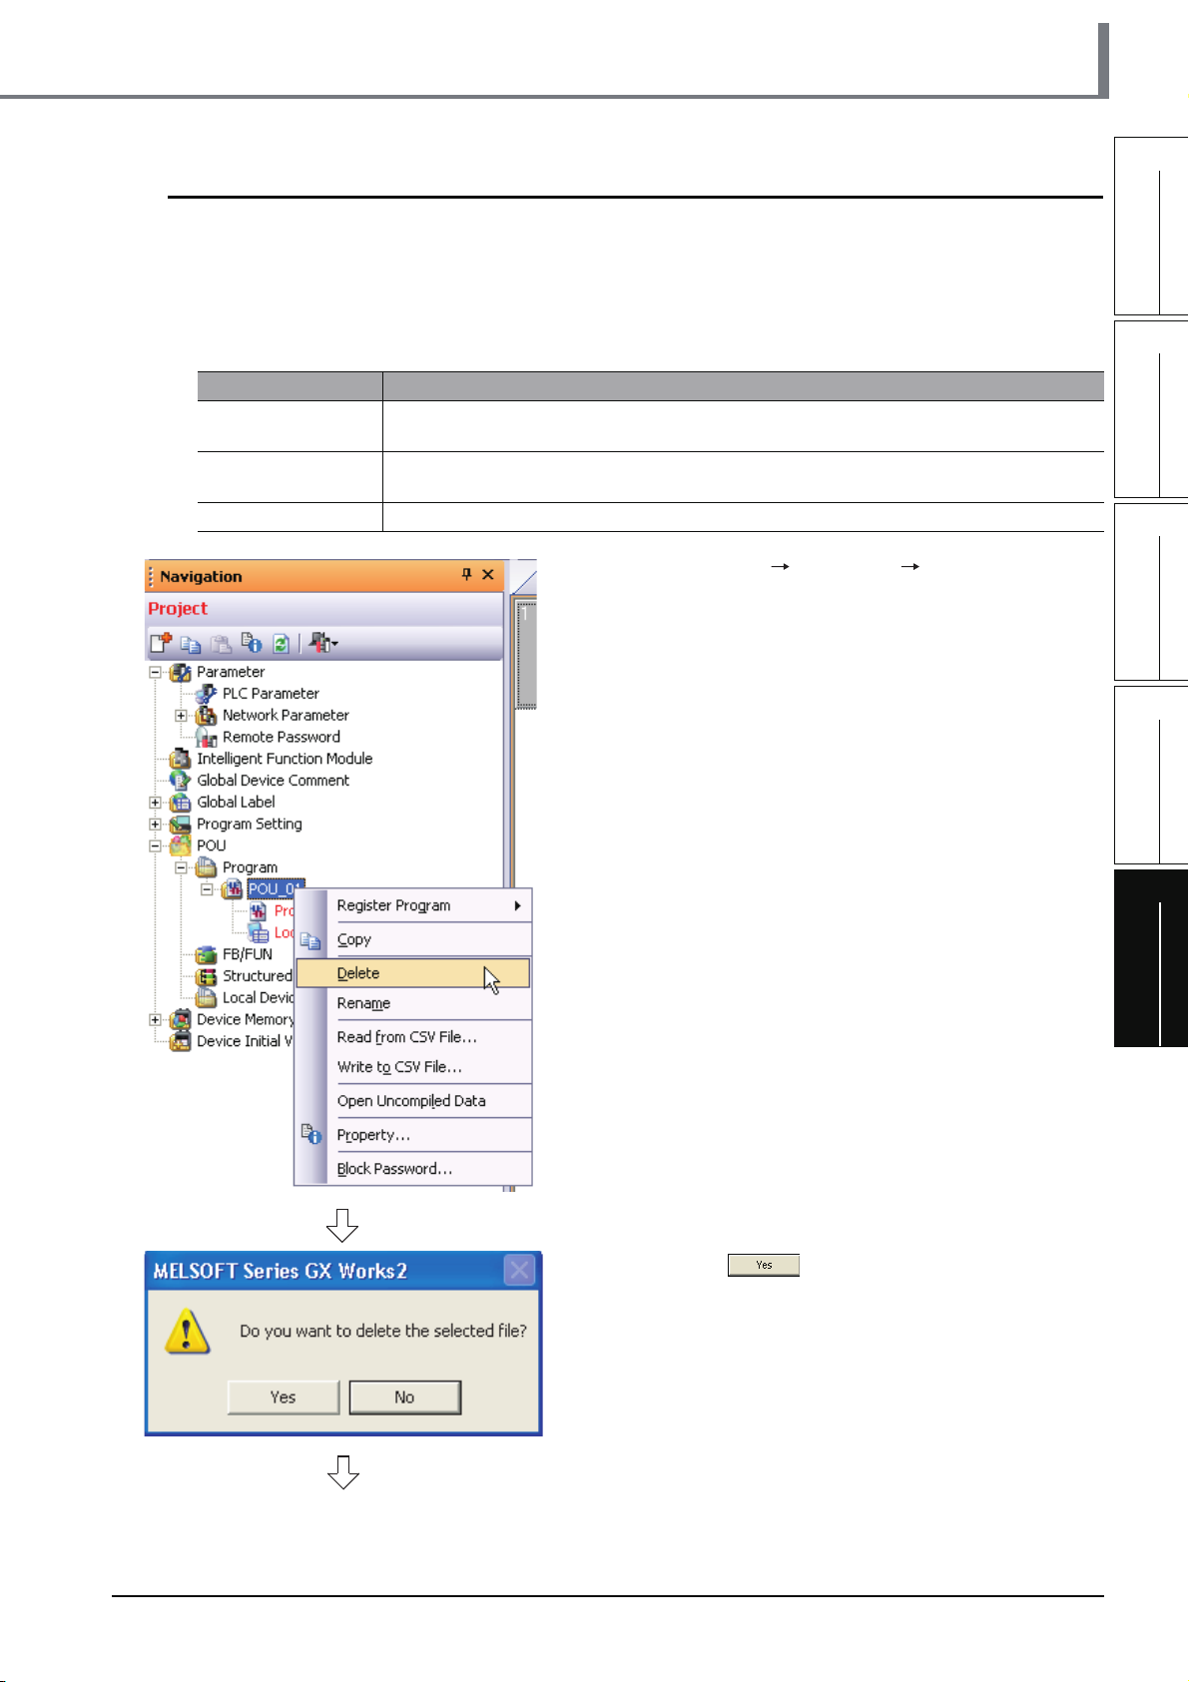
Task: Choose Delete from the context menu
Action: 413,973
